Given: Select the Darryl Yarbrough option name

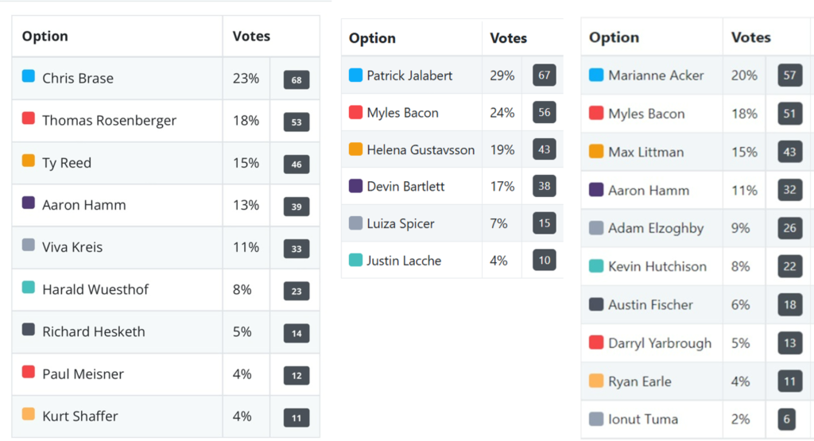Looking at the screenshot, I should tap(660, 343).
